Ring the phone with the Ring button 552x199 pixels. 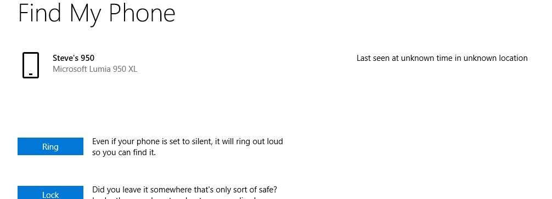point(50,146)
